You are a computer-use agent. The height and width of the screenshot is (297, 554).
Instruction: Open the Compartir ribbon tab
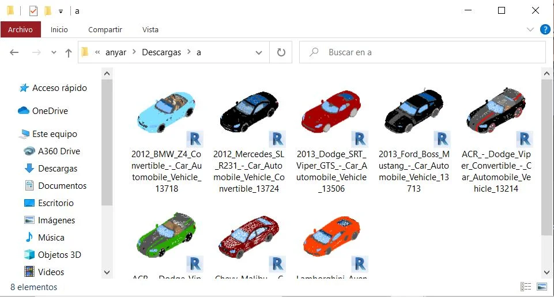105,29
